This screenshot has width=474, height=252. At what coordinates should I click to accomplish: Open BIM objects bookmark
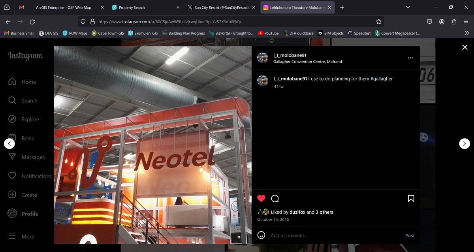[331, 33]
